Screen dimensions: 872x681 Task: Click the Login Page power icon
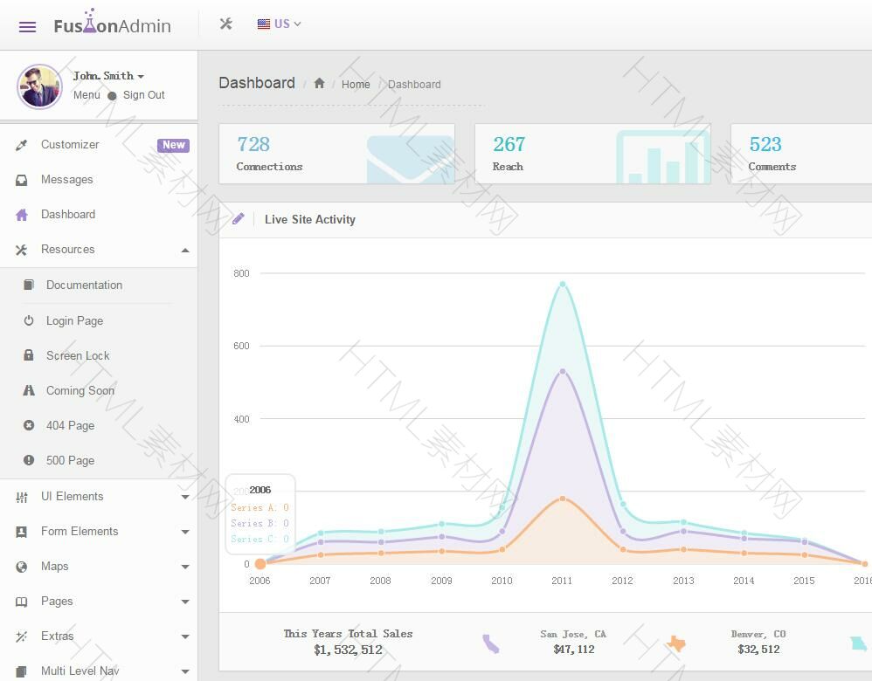pos(29,320)
